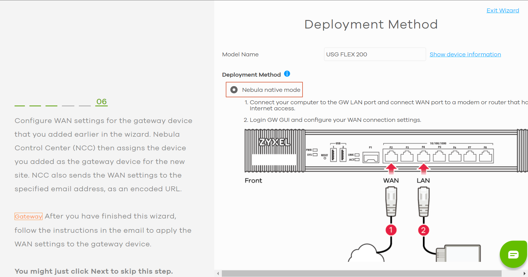Click the Nebula native mode label
Screen dimensions: 528x277
pos(271,90)
